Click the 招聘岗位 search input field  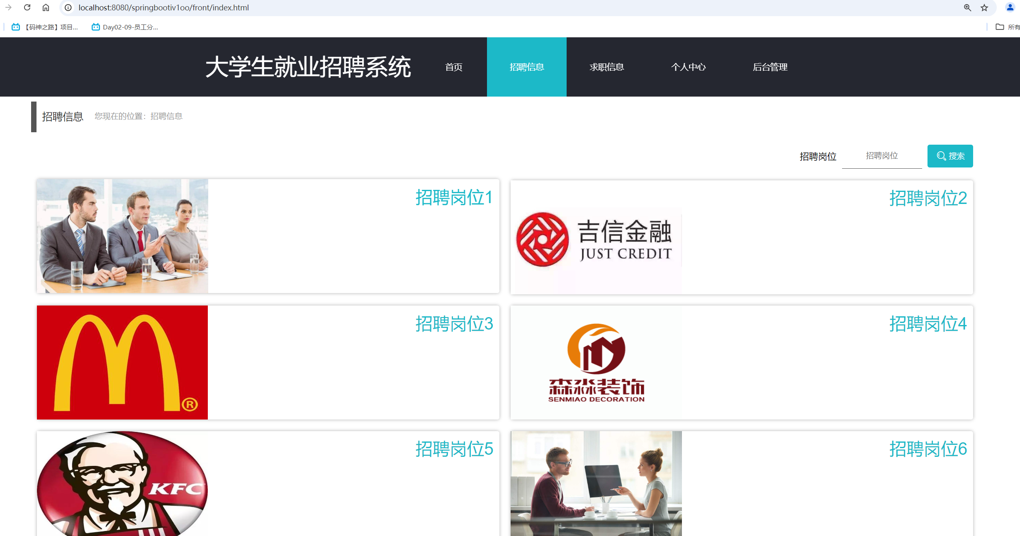tap(881, 156)
